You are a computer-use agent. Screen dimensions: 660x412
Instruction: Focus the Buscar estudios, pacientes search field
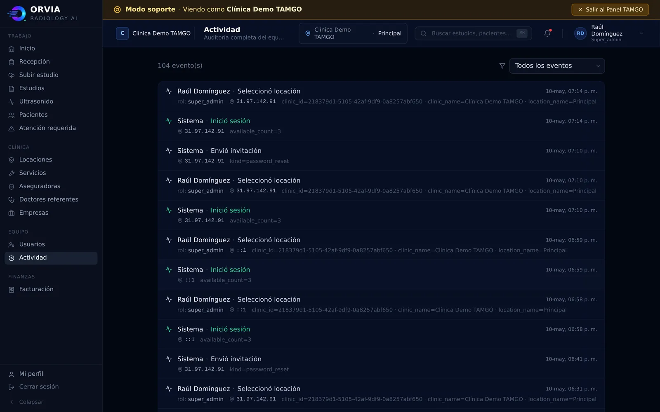[x=473, y=33]
